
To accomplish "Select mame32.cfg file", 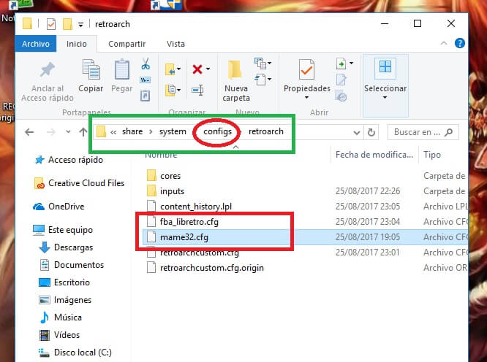I will (184, 237).
